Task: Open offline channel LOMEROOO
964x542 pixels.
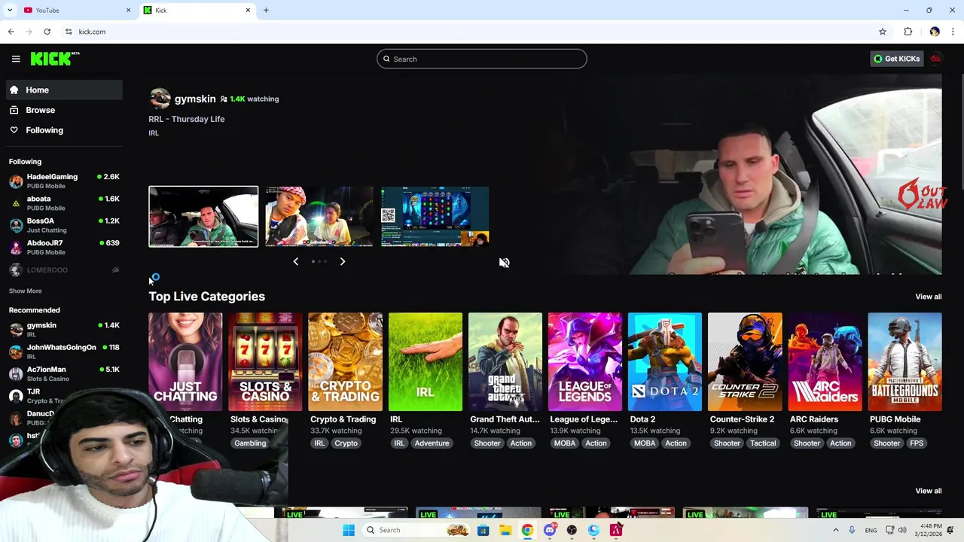Action: point(64,269)
